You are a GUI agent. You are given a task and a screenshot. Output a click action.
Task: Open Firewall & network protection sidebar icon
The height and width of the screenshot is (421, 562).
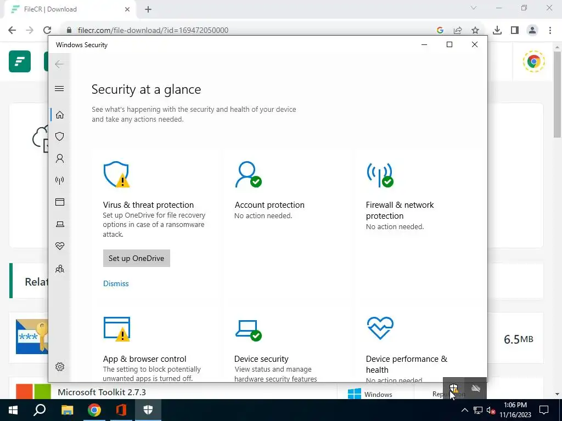(x=60, y=180)
